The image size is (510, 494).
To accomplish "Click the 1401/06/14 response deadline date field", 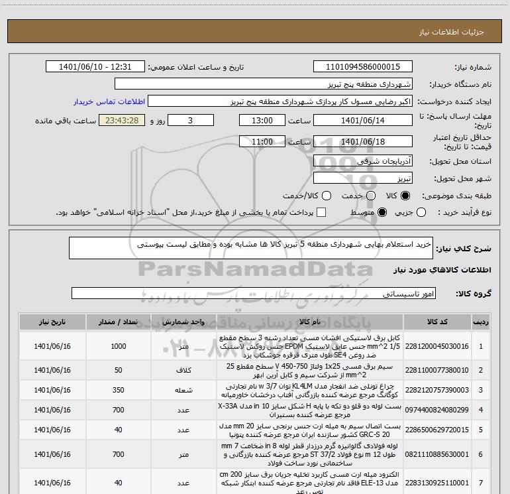I will pos(363,120).
